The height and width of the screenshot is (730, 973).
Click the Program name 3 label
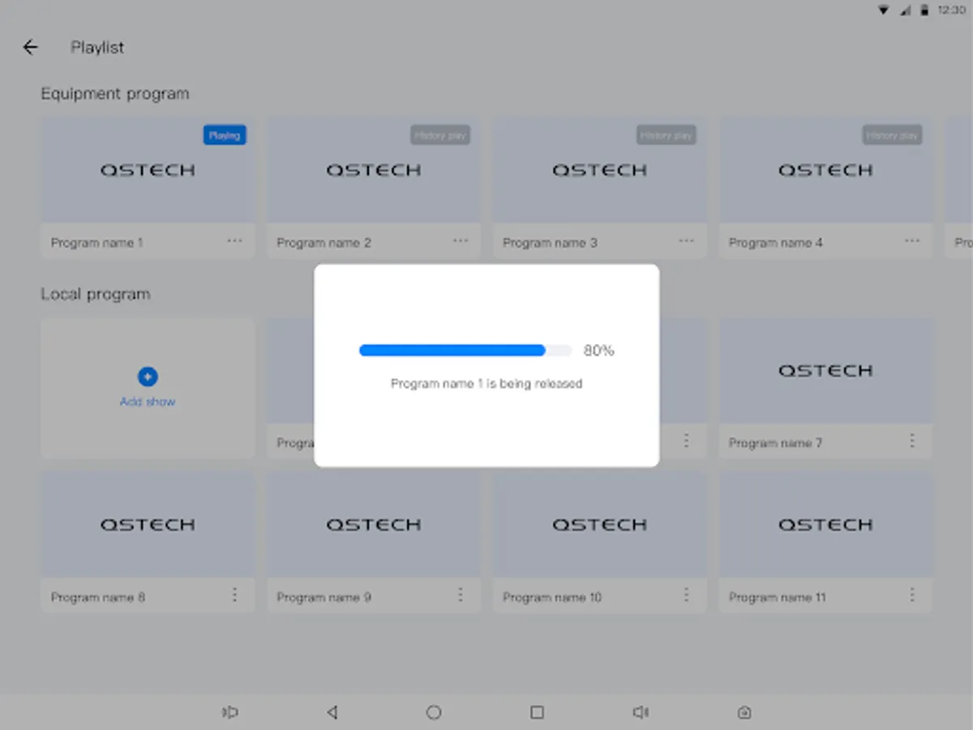point(550,243)
